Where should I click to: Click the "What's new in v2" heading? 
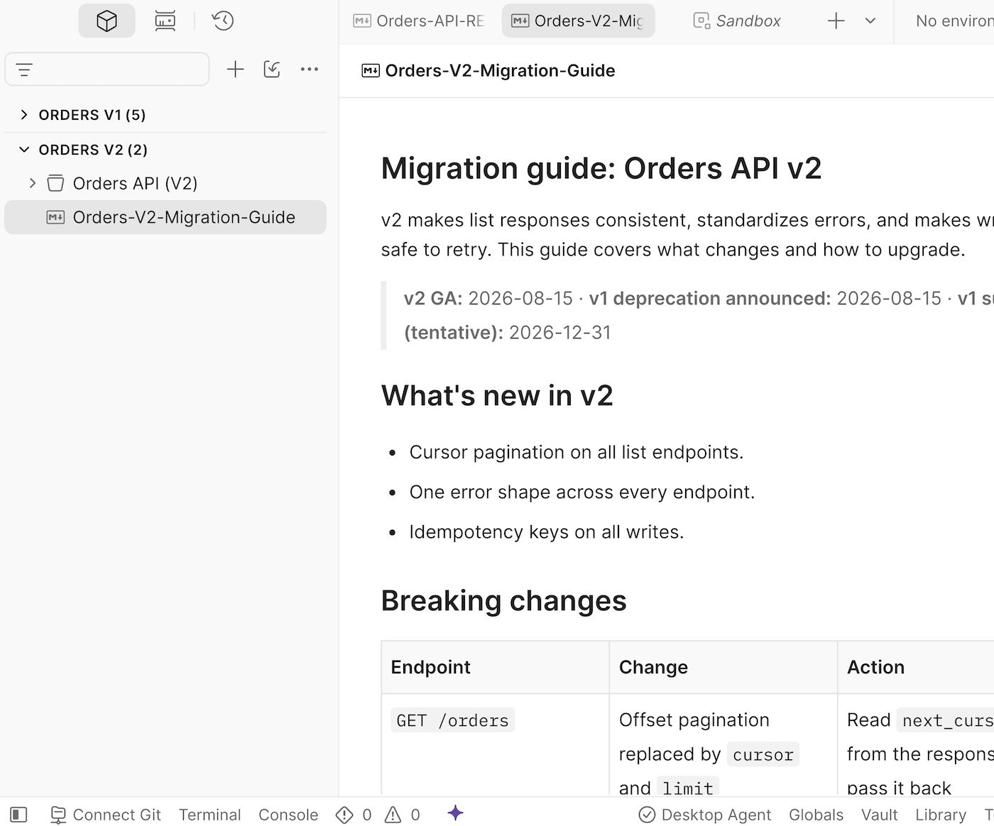pos(497,395)
